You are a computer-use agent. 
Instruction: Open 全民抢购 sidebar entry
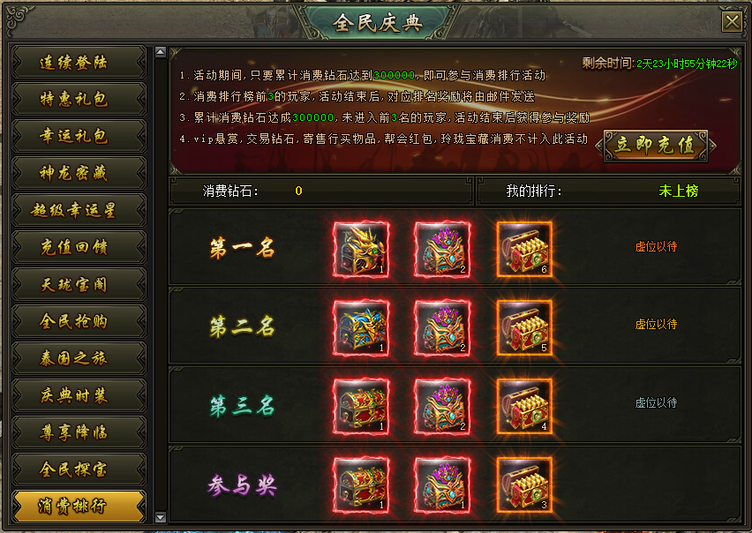pos(79,321)
